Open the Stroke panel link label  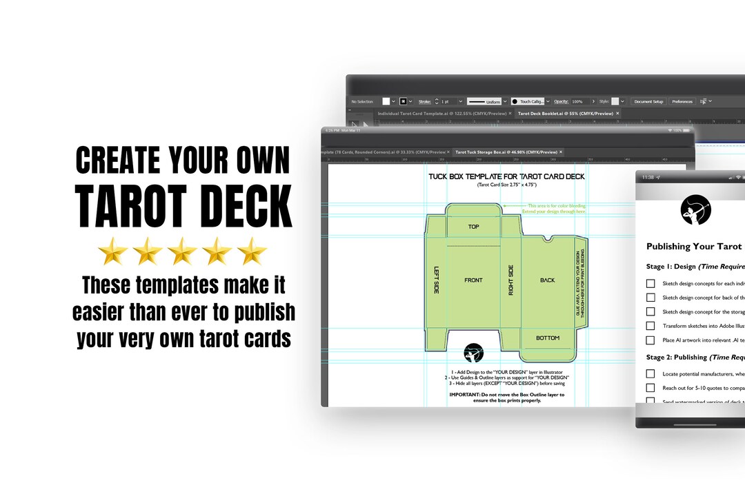click(425, 101)
